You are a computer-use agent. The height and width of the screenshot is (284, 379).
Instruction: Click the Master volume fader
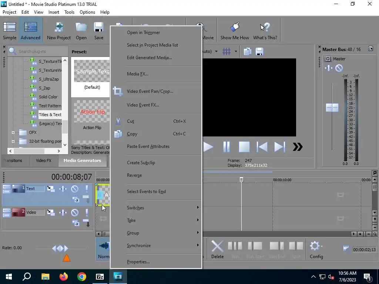click(332, 108)
